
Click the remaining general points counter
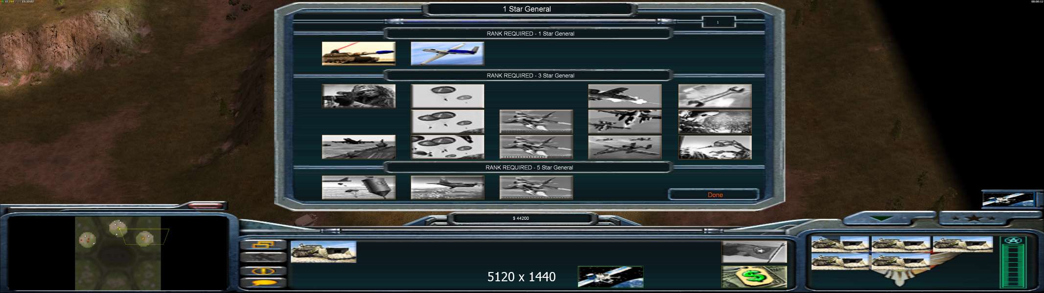click(718, 22)
